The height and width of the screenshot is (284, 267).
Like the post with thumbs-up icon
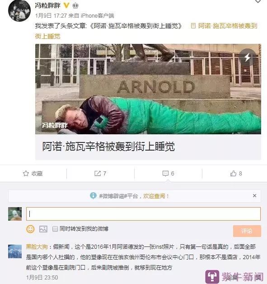[x=233, y=174]
